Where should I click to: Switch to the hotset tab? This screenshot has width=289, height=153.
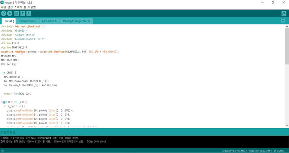point(9,21)
